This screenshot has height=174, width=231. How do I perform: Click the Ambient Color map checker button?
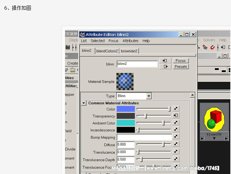[x=176, y=122]
